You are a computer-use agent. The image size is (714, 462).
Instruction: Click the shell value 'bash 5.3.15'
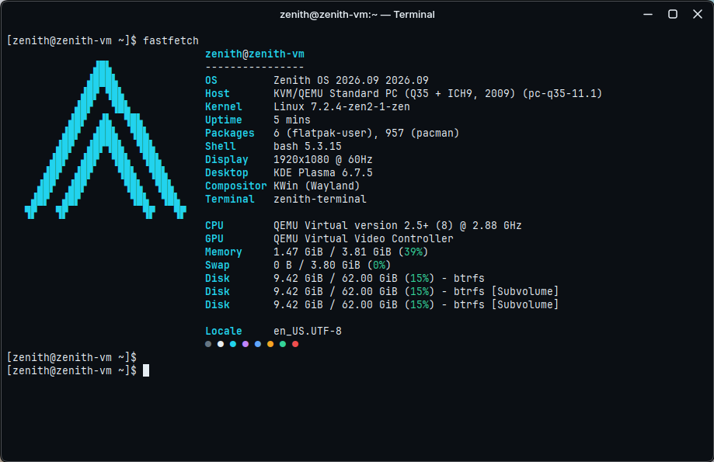click(308, 146)
